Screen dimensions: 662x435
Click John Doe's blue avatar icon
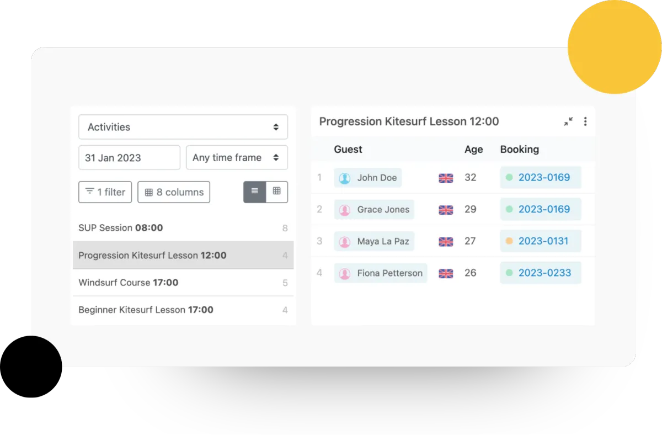coord(345,178)
